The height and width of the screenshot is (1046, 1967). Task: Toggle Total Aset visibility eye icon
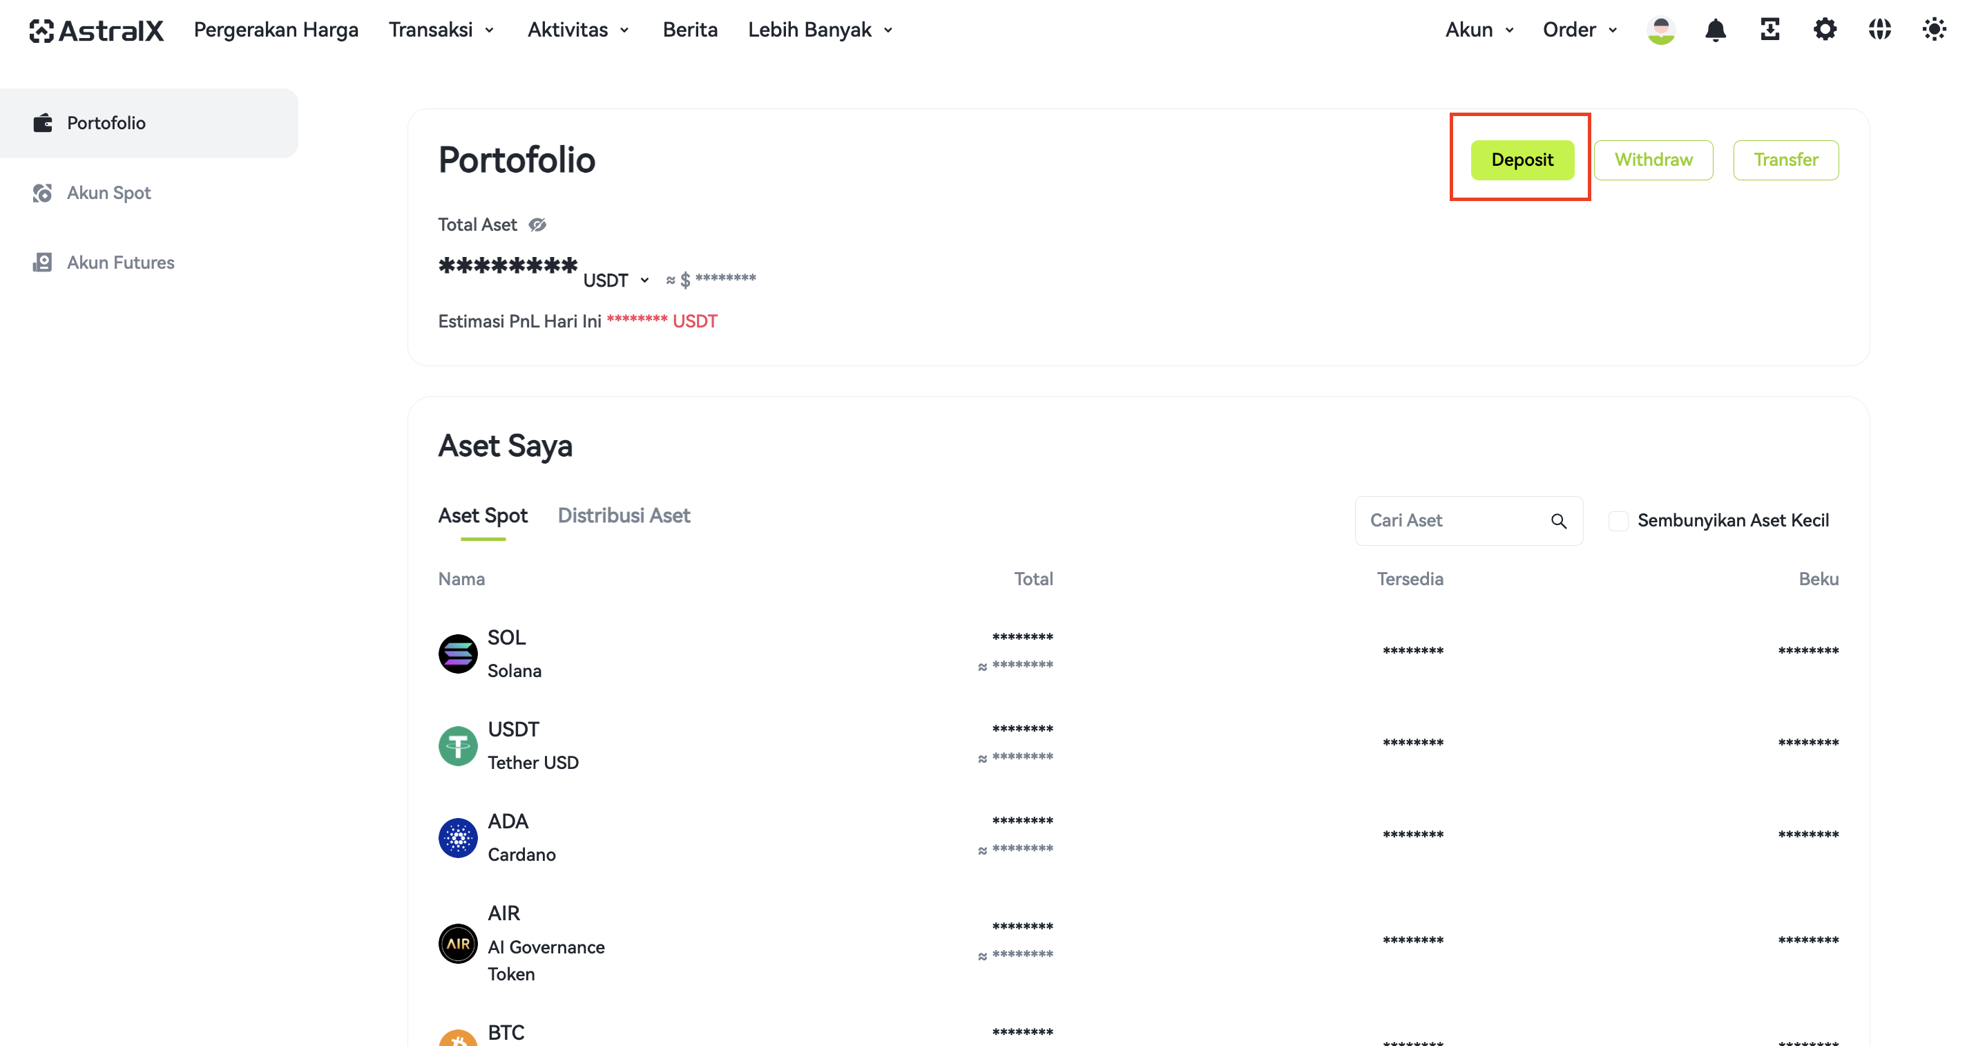tap(537, 225)
